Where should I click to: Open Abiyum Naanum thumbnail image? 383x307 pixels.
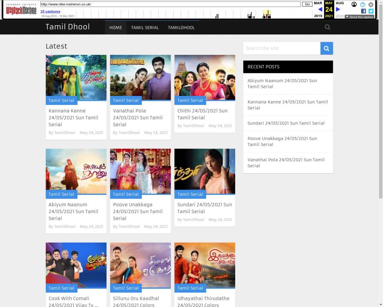(76, 171)
